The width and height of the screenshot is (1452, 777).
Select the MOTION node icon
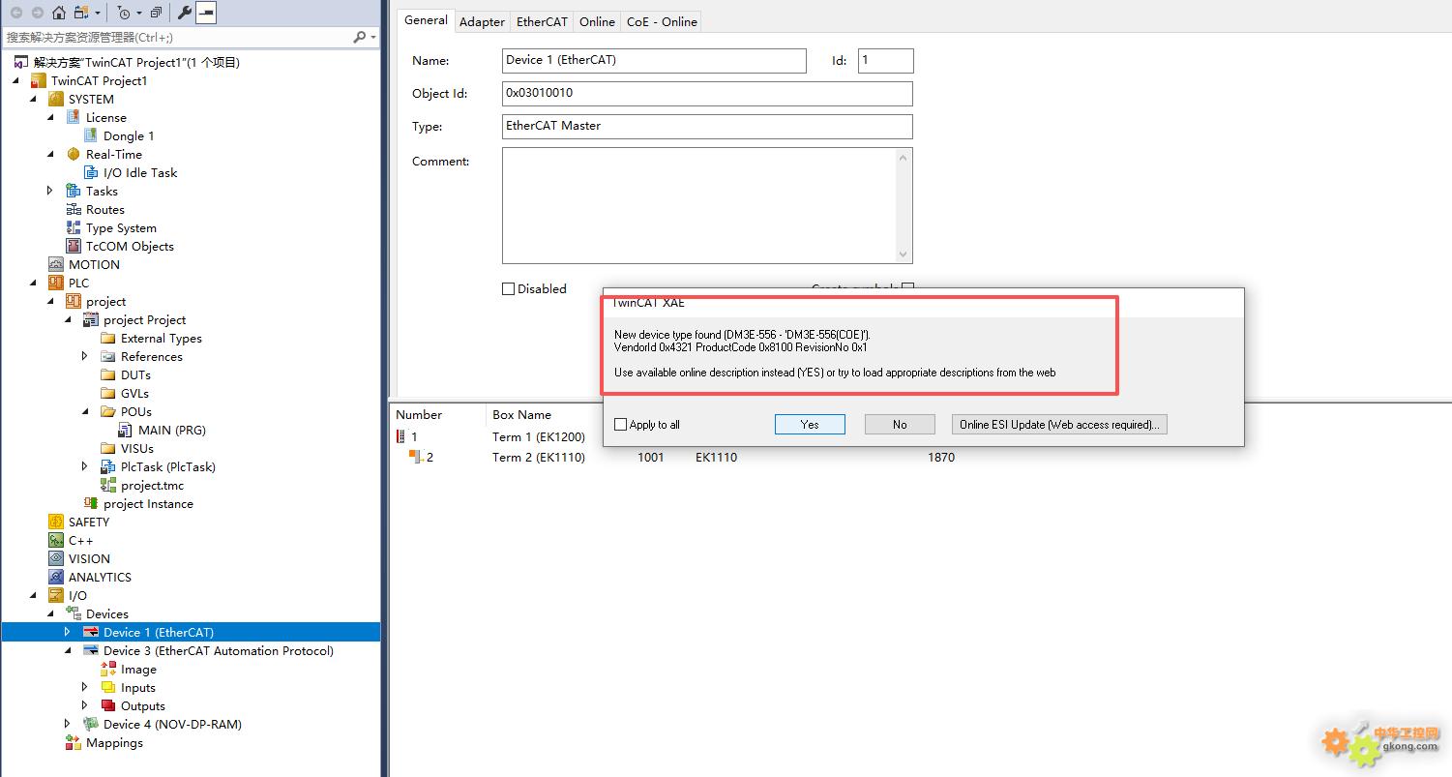[56, 264]
